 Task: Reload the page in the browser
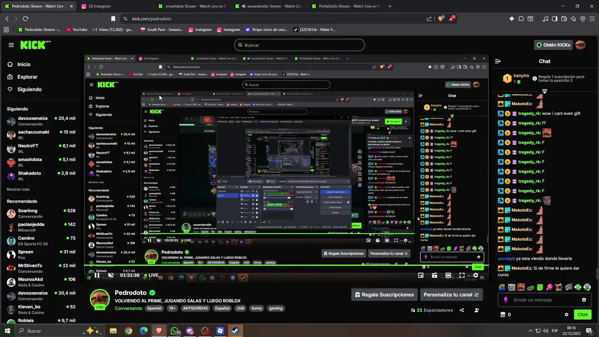point(25,19)
